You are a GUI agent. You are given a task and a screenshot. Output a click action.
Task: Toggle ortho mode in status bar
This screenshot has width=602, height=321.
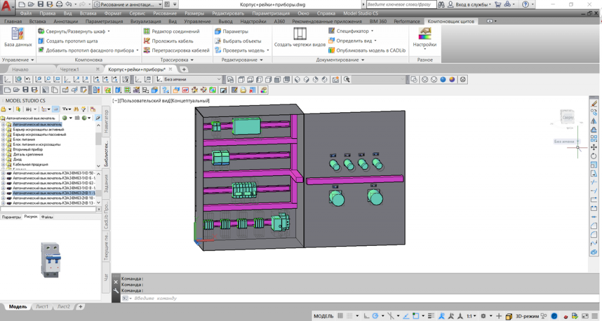[366, 316]
